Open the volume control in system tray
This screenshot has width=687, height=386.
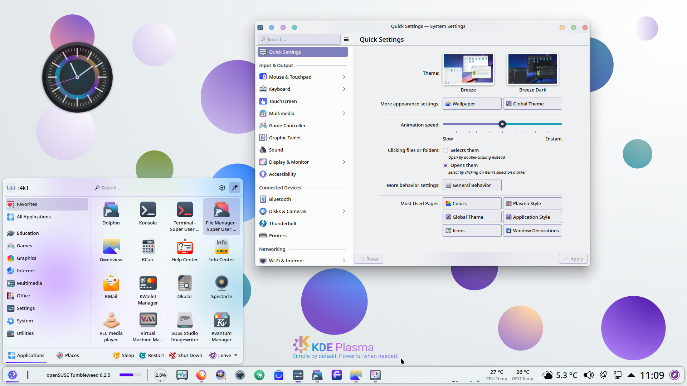tap(588, 375)
